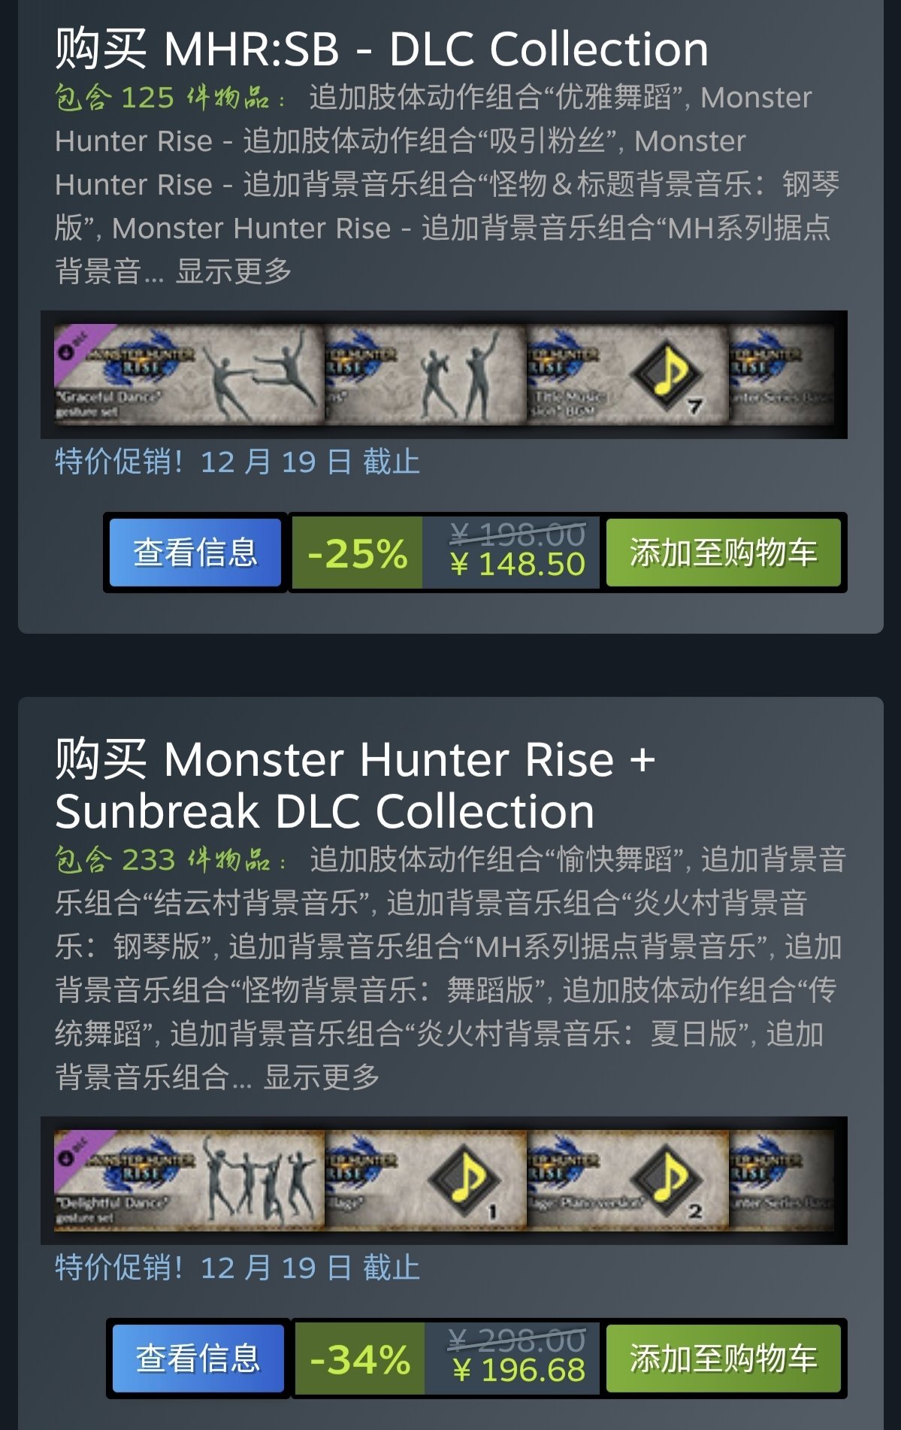Click the -34% discount badge
Viewport: 901px width, 1430px height.
coord(360,1359)
